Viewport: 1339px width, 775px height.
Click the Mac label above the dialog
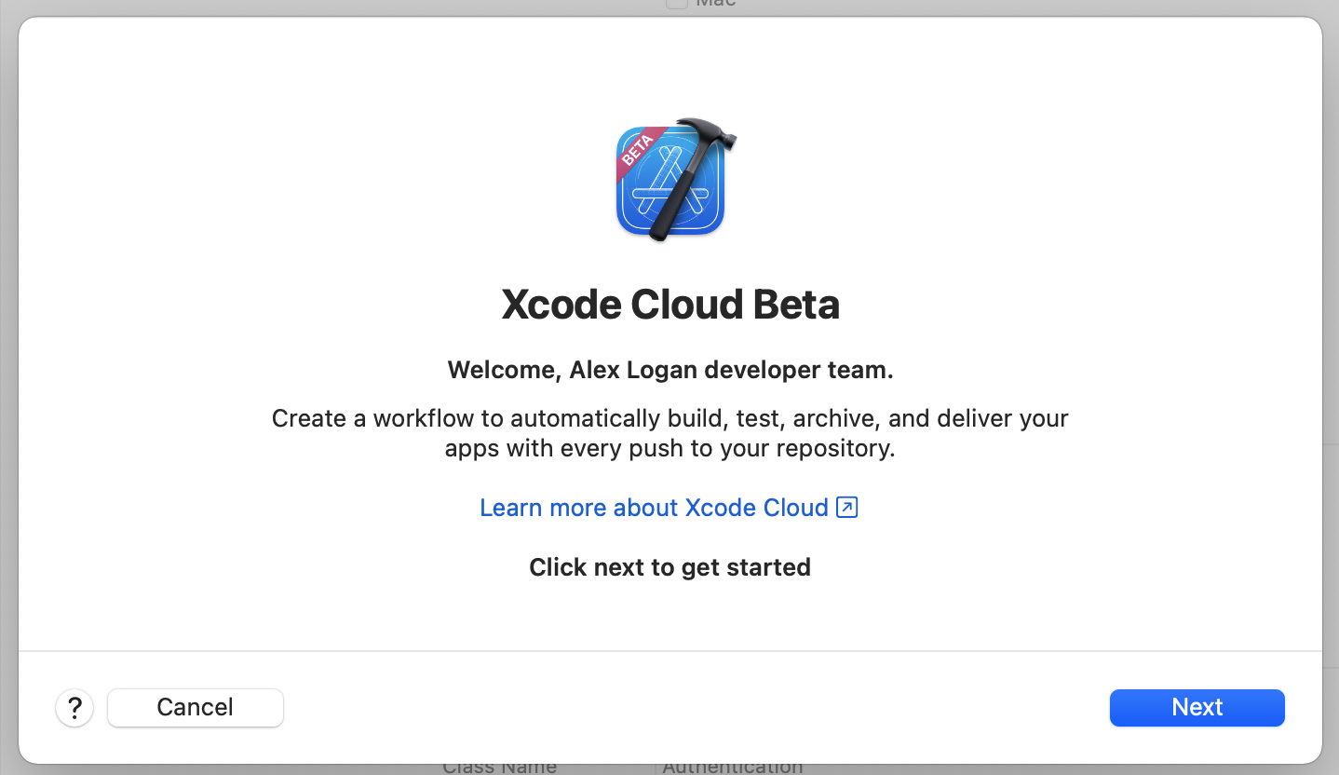tap(716, 4)
